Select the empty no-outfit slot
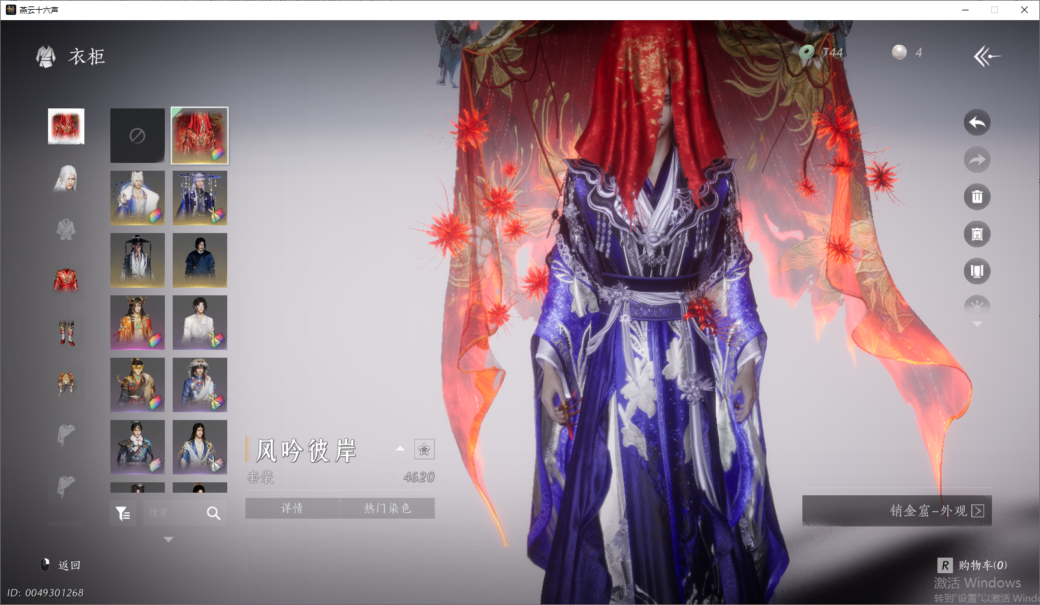 coord(138,136)
